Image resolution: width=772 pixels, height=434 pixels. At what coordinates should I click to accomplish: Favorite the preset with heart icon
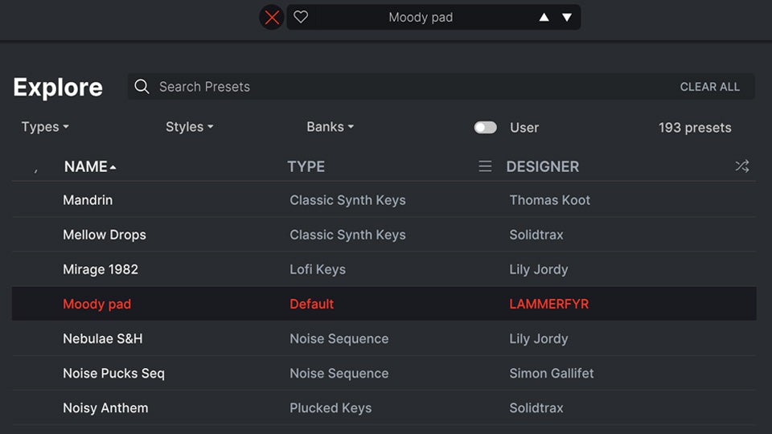coord(301,17)
